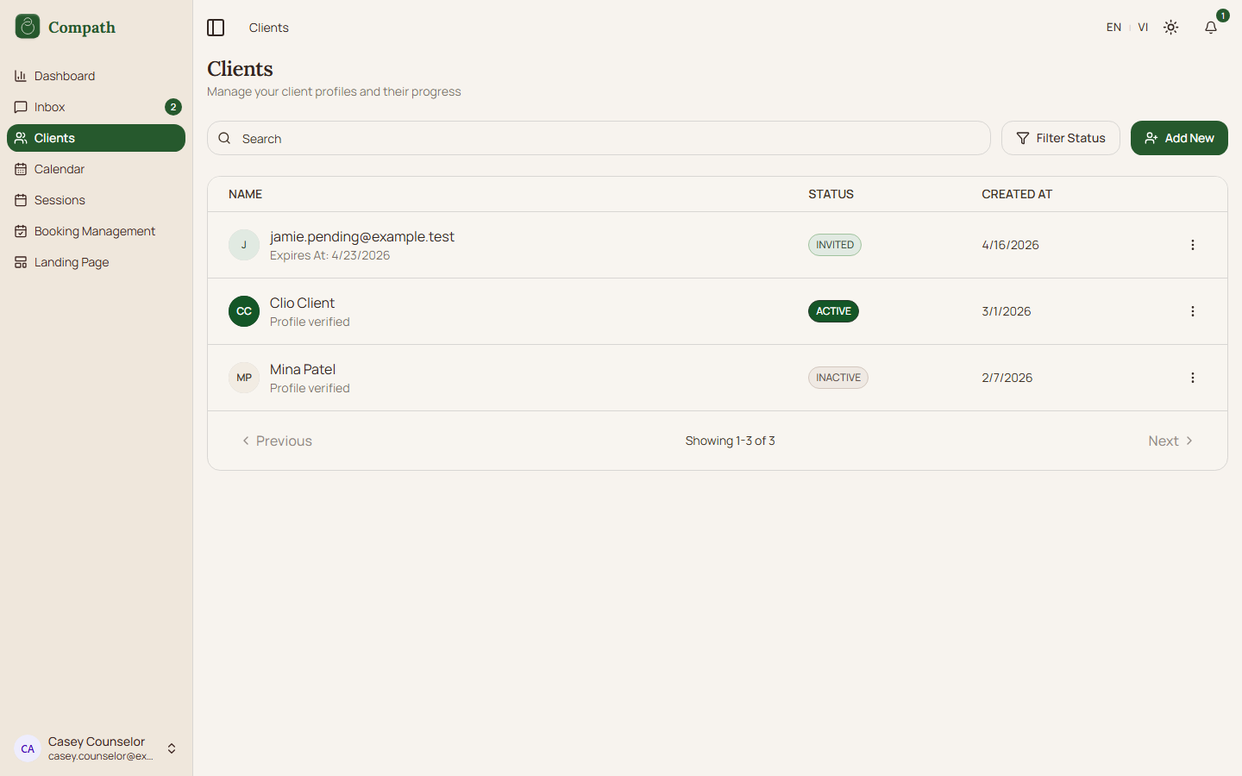The width and height of the screenshot is (1242, 776).
Task: Click the Clients breadcrumb
Action: [269, 28]
